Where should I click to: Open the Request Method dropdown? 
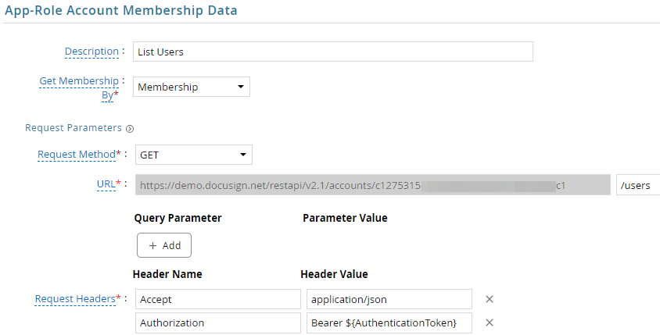coord(194,155)
